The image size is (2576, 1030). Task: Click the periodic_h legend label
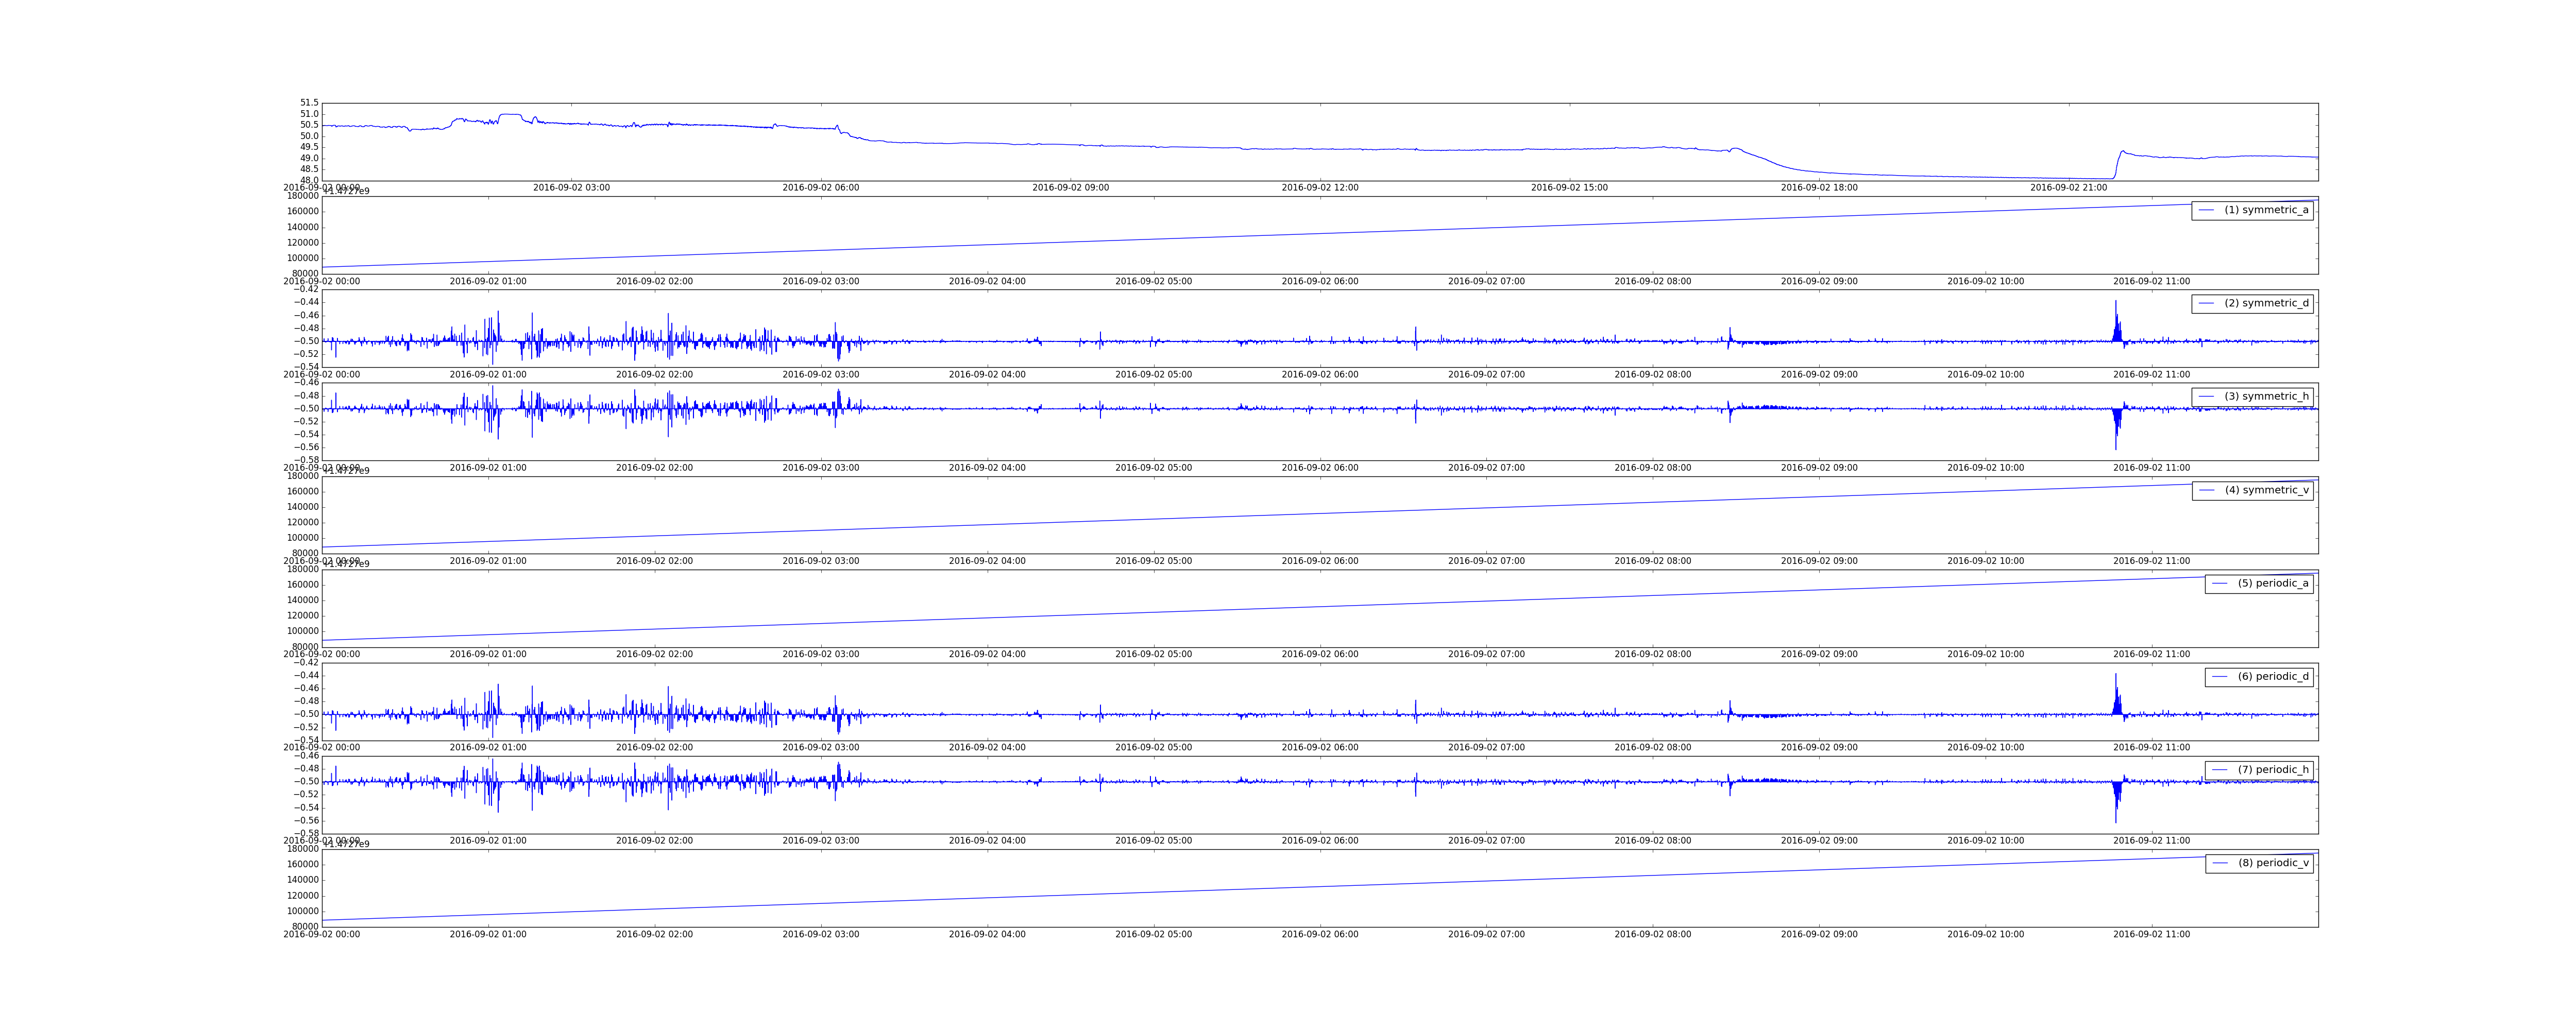point(2273,769)
